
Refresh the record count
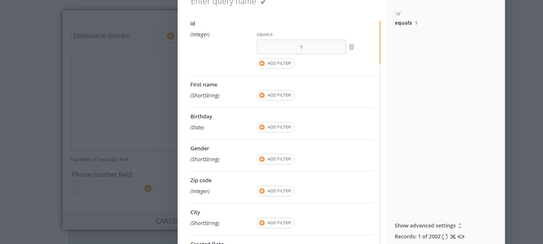[x=445, y=237]
